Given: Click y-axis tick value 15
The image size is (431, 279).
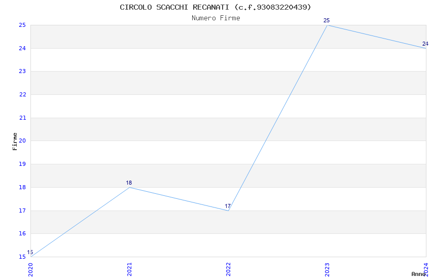Looking at the screenshot, I should (22, 257).
